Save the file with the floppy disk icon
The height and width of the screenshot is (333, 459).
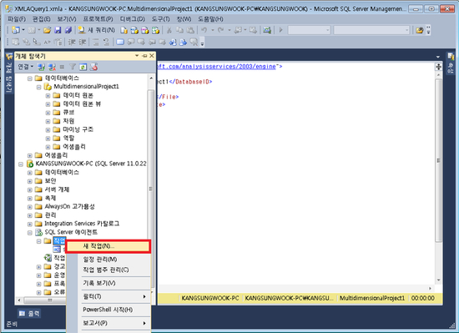pos(58,30)
